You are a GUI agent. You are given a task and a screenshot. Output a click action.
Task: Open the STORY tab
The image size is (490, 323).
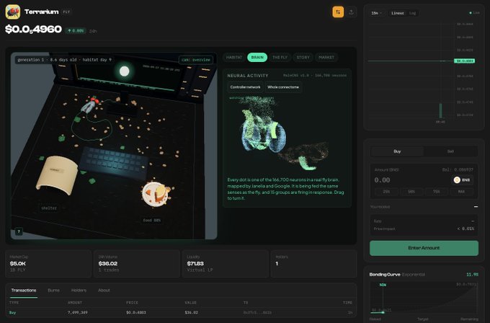point(303,58)
